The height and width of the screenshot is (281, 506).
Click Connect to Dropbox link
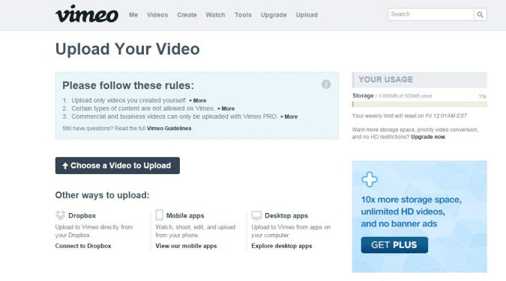(x=83, y=246)
